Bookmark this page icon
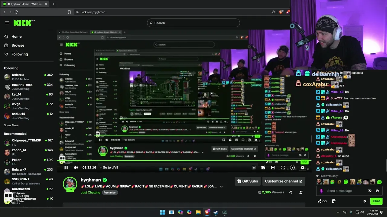 tap(69, 12)
